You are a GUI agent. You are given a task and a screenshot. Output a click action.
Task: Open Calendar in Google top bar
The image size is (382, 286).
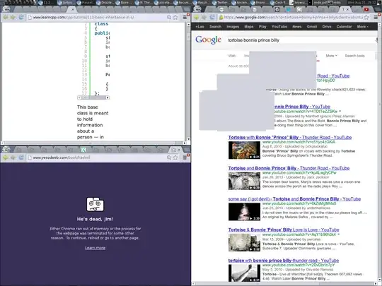tap(344, 27)
